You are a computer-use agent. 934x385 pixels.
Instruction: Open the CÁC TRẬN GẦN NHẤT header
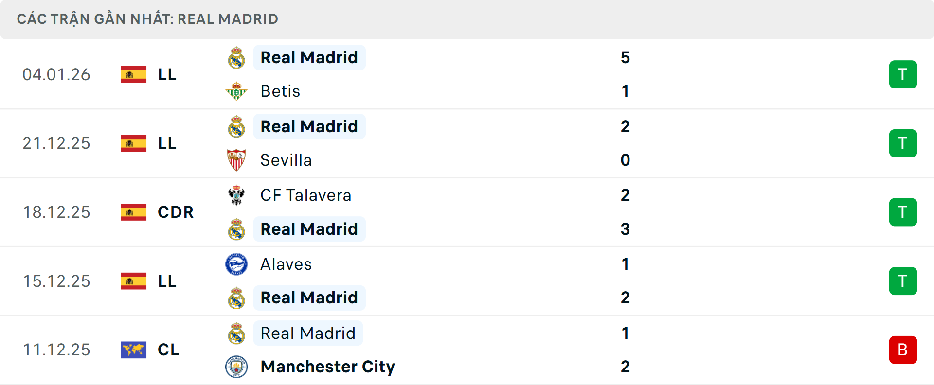point(148,19)
